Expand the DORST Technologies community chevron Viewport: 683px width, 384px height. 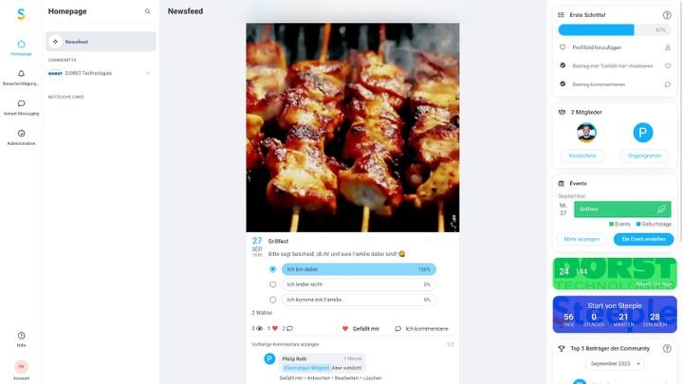147,73
